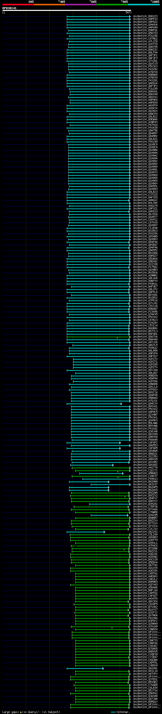Click the ~80% green legend segment
Image resolution: width=162 pixels, height=714 pixels.
click(112, 5)
